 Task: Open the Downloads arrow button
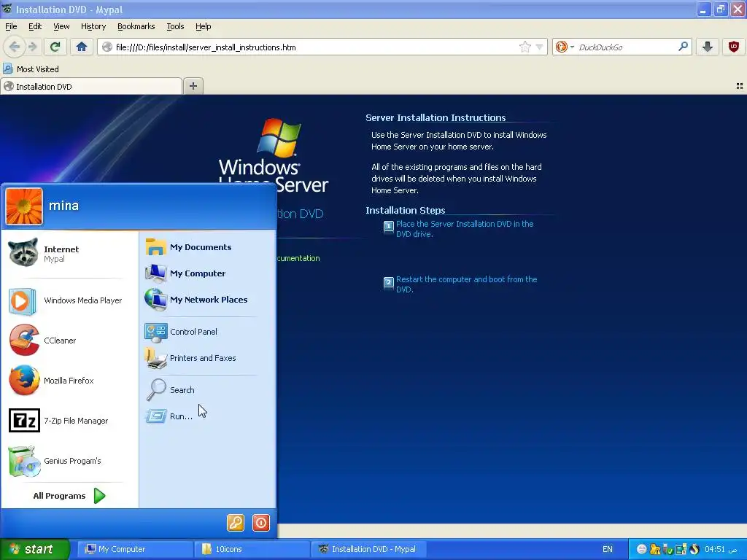click(708, 47)
